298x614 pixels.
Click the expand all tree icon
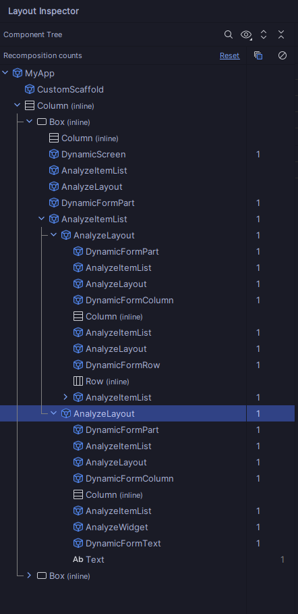(x=264, y=34)
